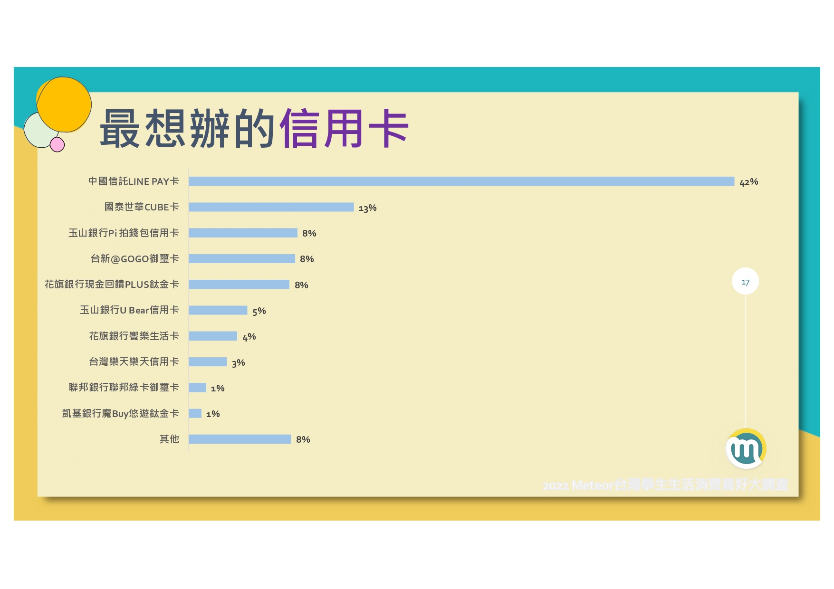
Task: Select the label 聯邦銀行聯邦綠卡御璽卡
Action: click(124, 387)
